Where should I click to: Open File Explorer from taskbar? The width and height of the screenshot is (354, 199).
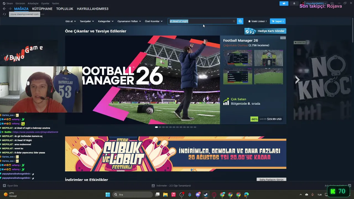(165, 195)
